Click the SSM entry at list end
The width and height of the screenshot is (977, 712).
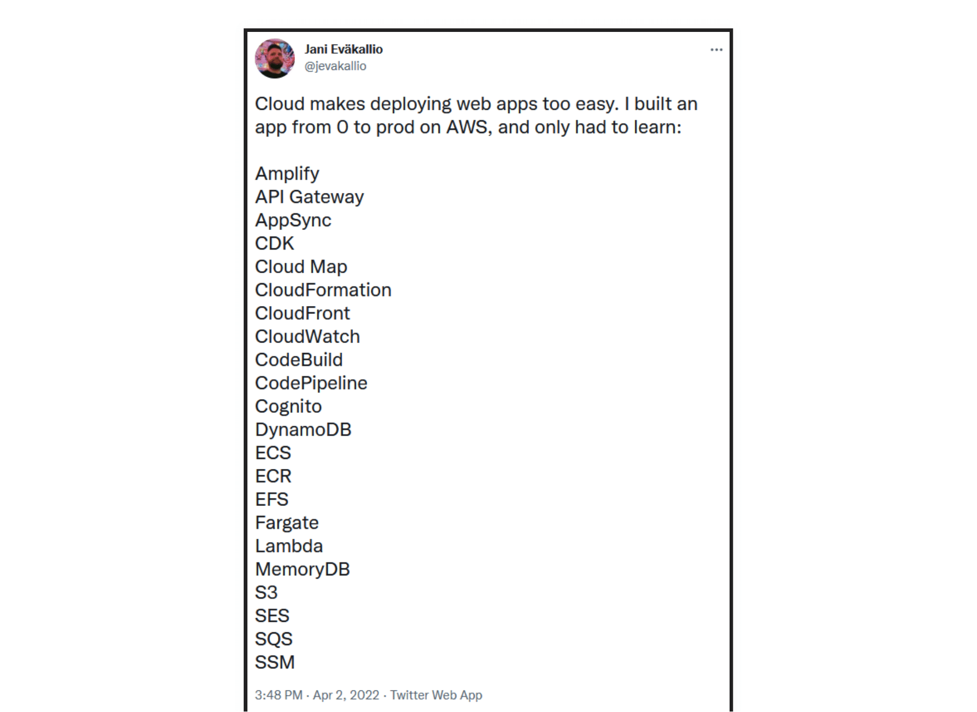[x=275, y=663]
